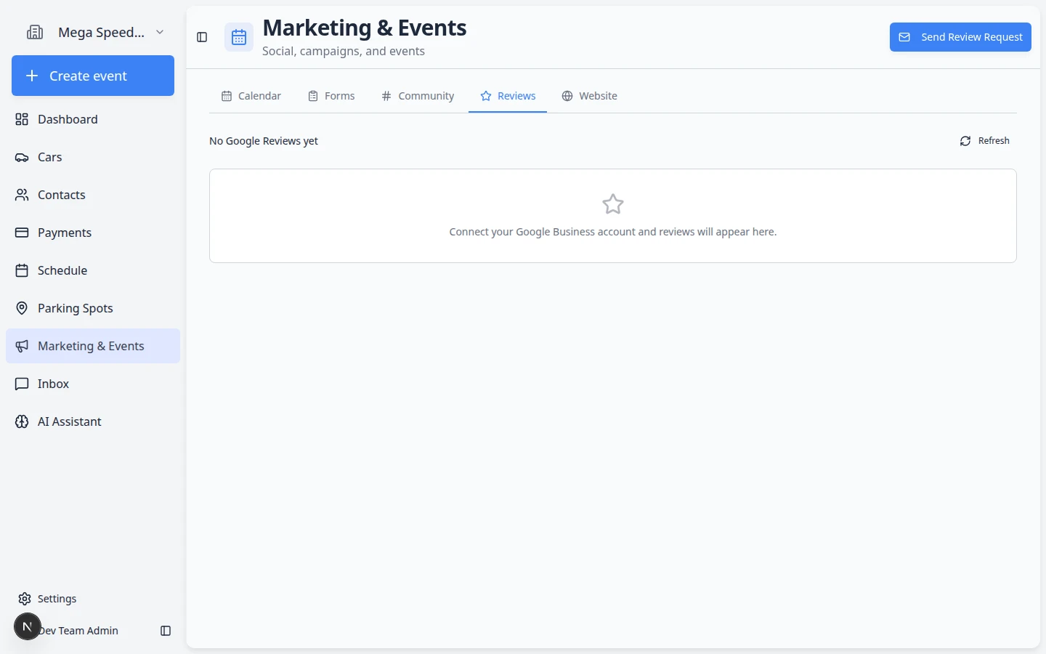Select the Reviews tab

(x=508, y=96)
